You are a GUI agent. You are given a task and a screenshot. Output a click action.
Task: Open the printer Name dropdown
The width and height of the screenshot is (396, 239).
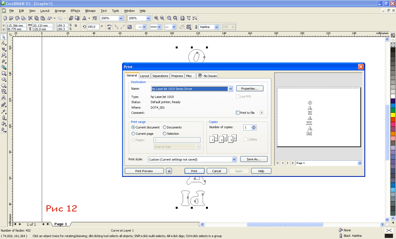(230, 89)
